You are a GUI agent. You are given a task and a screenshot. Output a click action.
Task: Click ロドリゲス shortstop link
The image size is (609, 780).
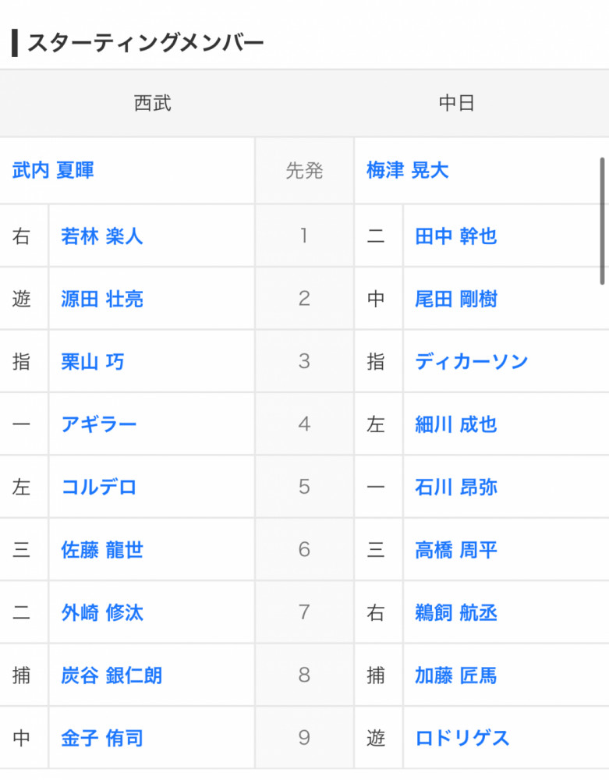462,738
